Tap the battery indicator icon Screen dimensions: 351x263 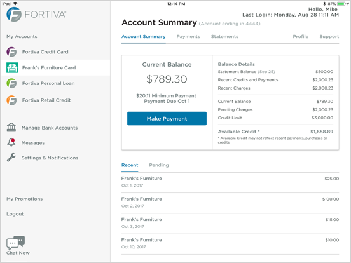pos(341,4)
